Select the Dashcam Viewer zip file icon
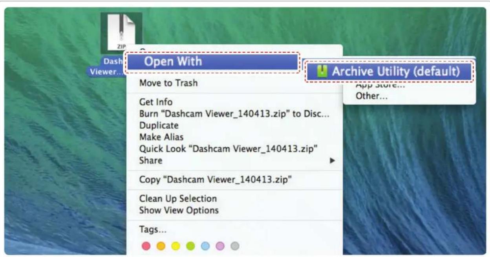The height and width of the screenshot is (257, 490). coord(121,32)
